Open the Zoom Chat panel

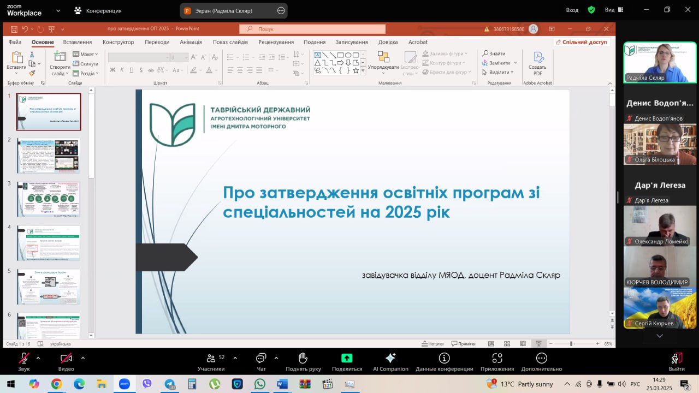coord(261,358)
